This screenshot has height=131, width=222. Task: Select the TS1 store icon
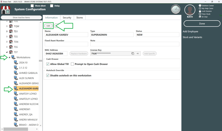(x=11, y=31)
